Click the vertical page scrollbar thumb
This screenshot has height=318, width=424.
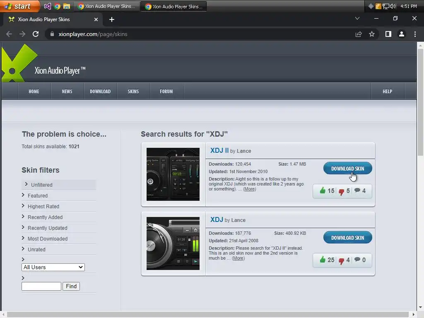pos(420,102)
